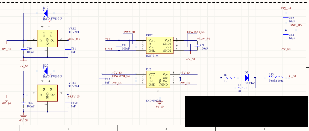The image size is (309, 131).
Task: Select capacitor C9 symbol
Action: pos(197,45)
